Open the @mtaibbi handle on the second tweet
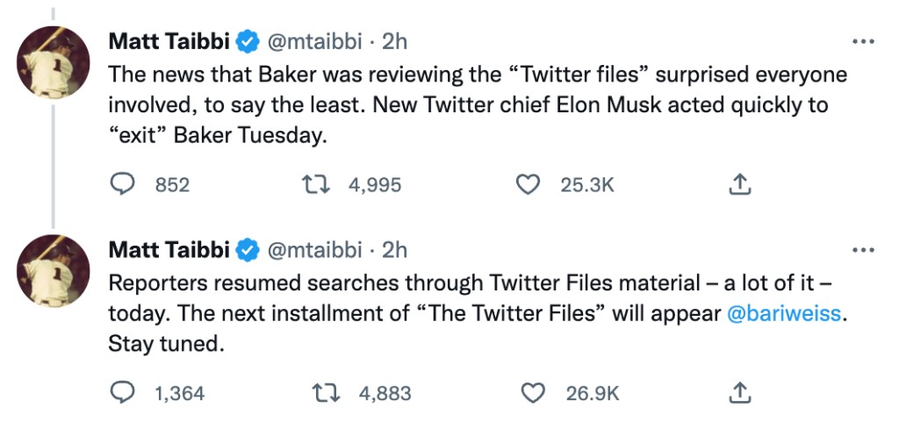Viewport: 899px width, 422px height. [x=313, y=250]
